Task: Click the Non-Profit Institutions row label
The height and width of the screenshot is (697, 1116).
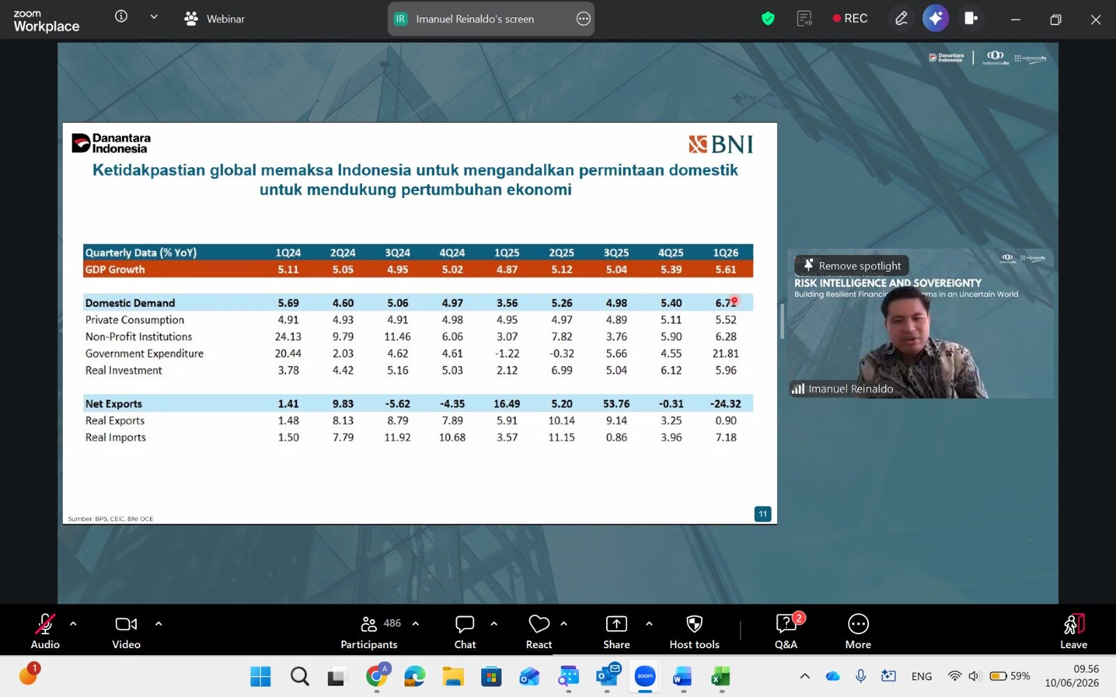Action: tap(139, 337)
